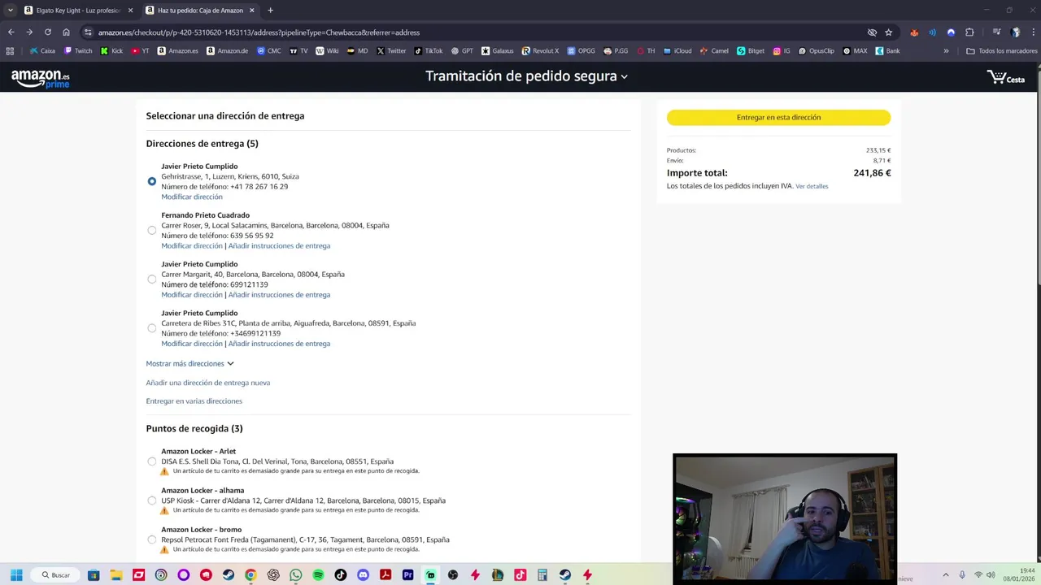The height and width of the screenshot is (585, 1041).
Task: Click the Amazon.es Prime logo
Action: (41, 79)
